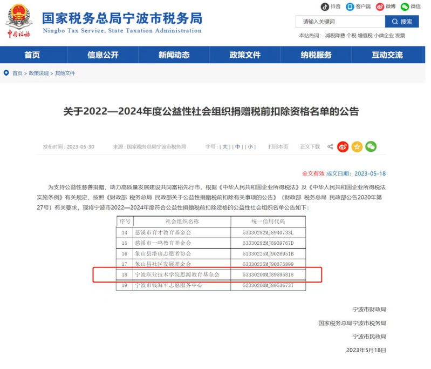
Task: Click the 搜索 search button
Action: point(401,22)
